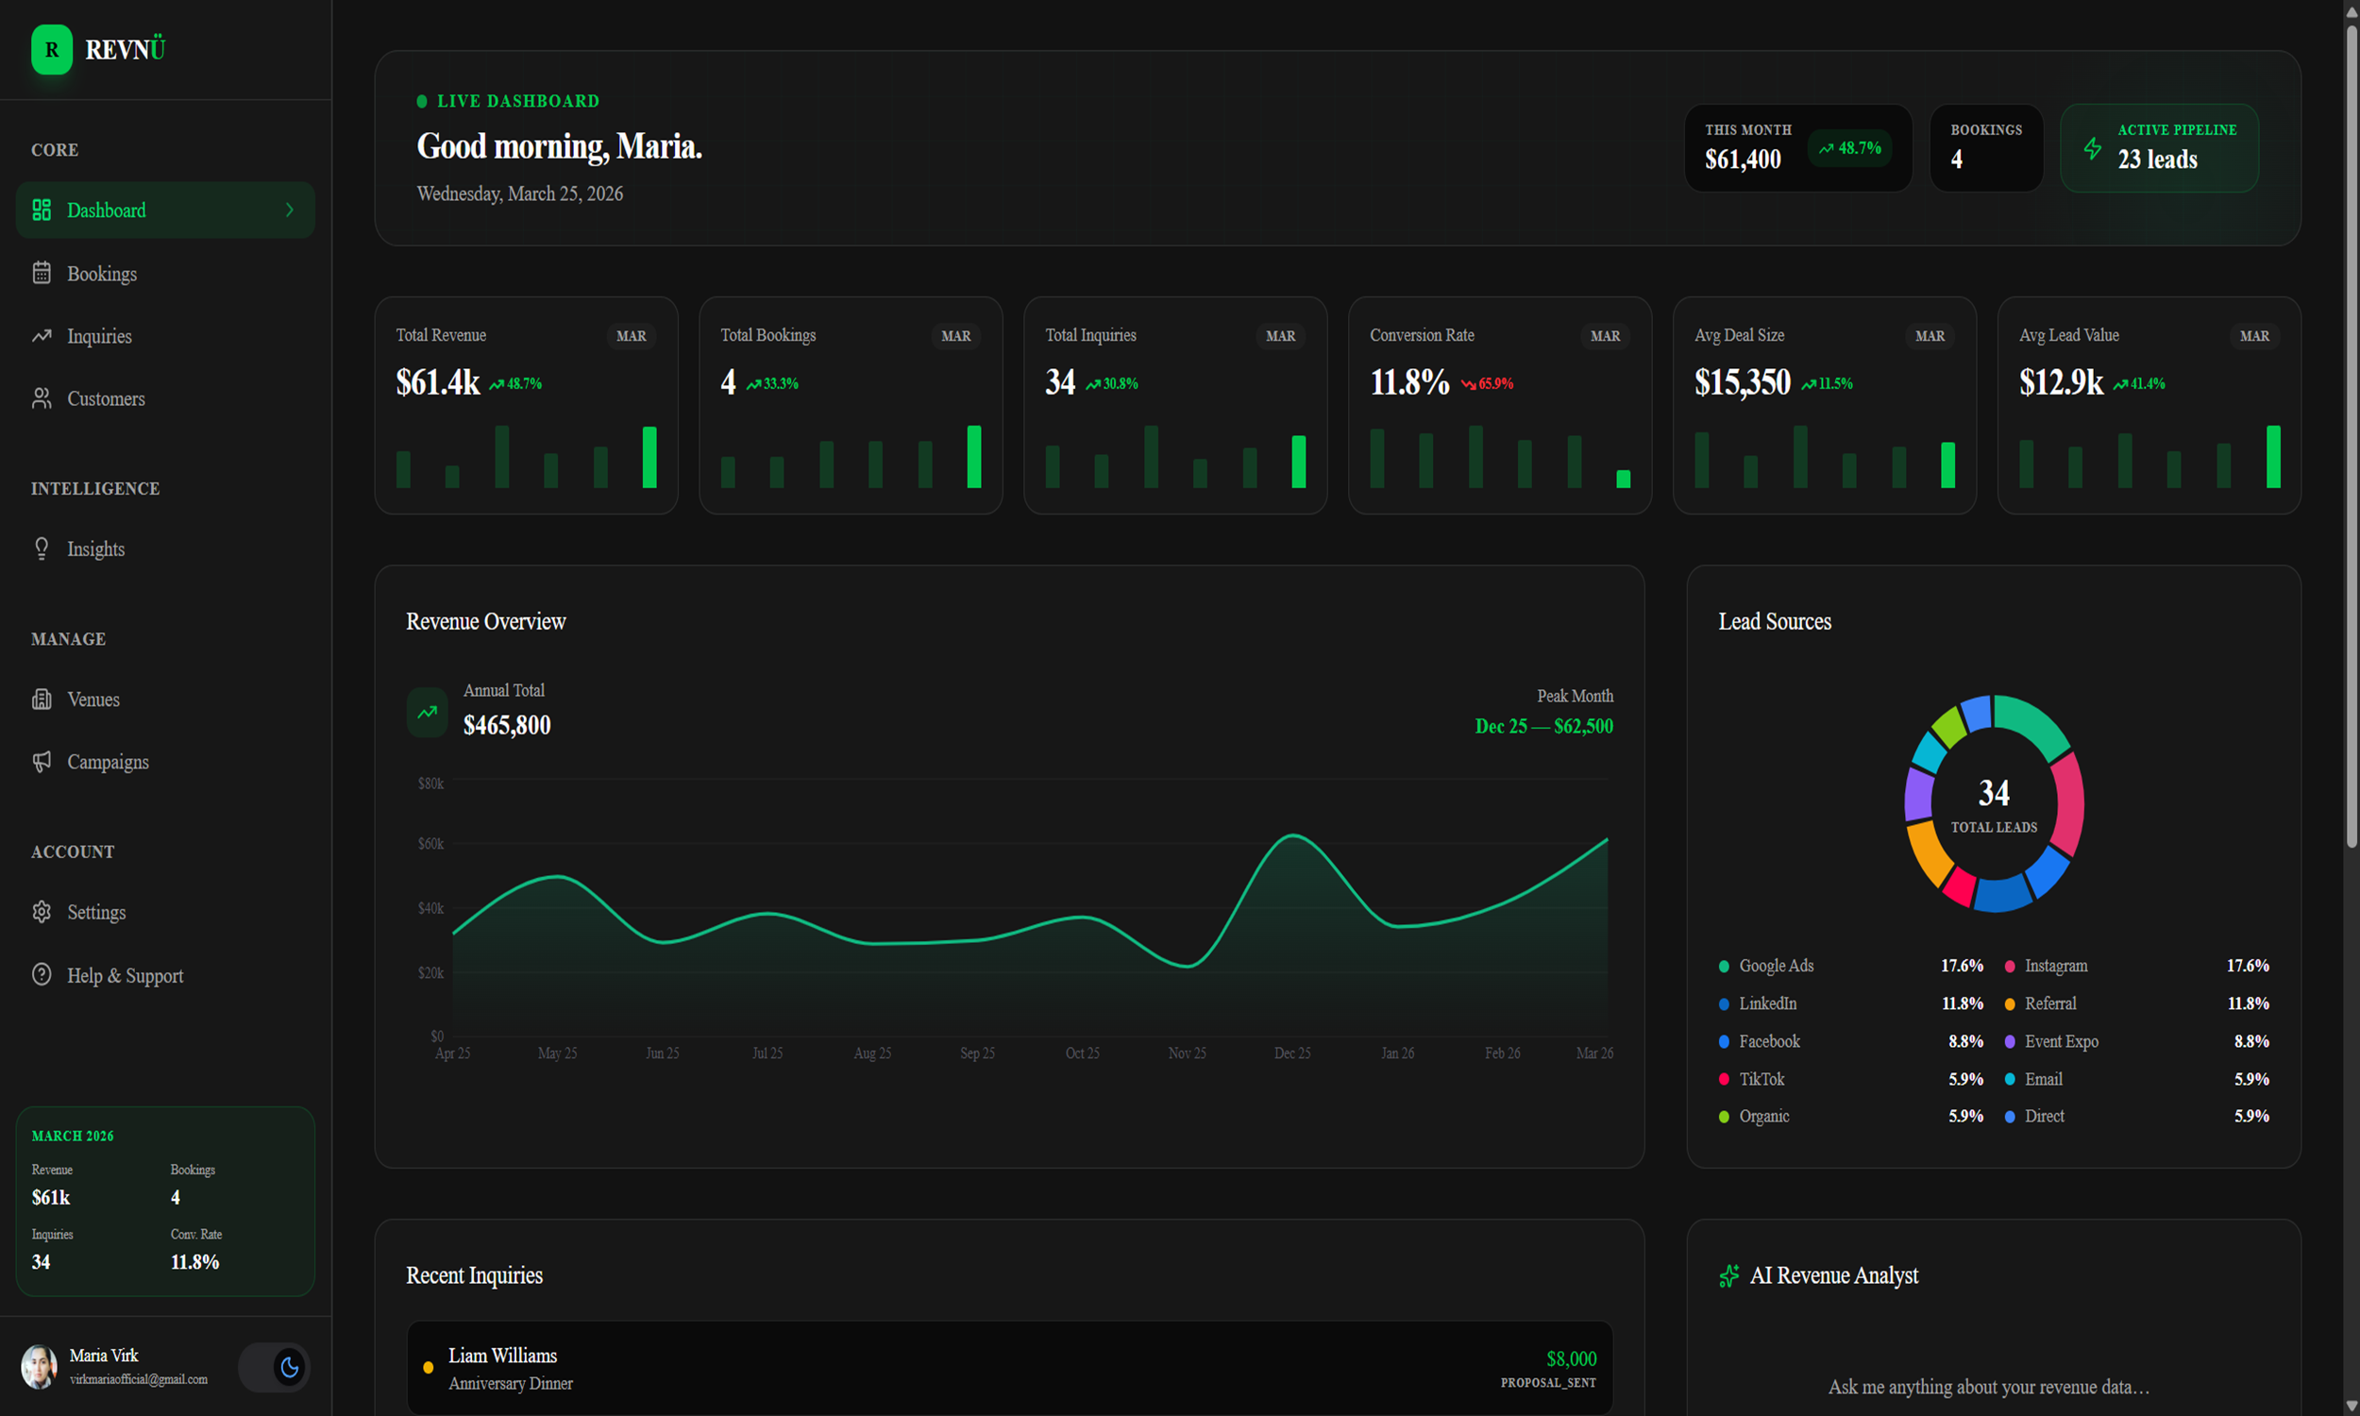Viewport: 2360px width, 1416px height.
Task: Open Liam Williams inquiry row
Action: 1009,1368
